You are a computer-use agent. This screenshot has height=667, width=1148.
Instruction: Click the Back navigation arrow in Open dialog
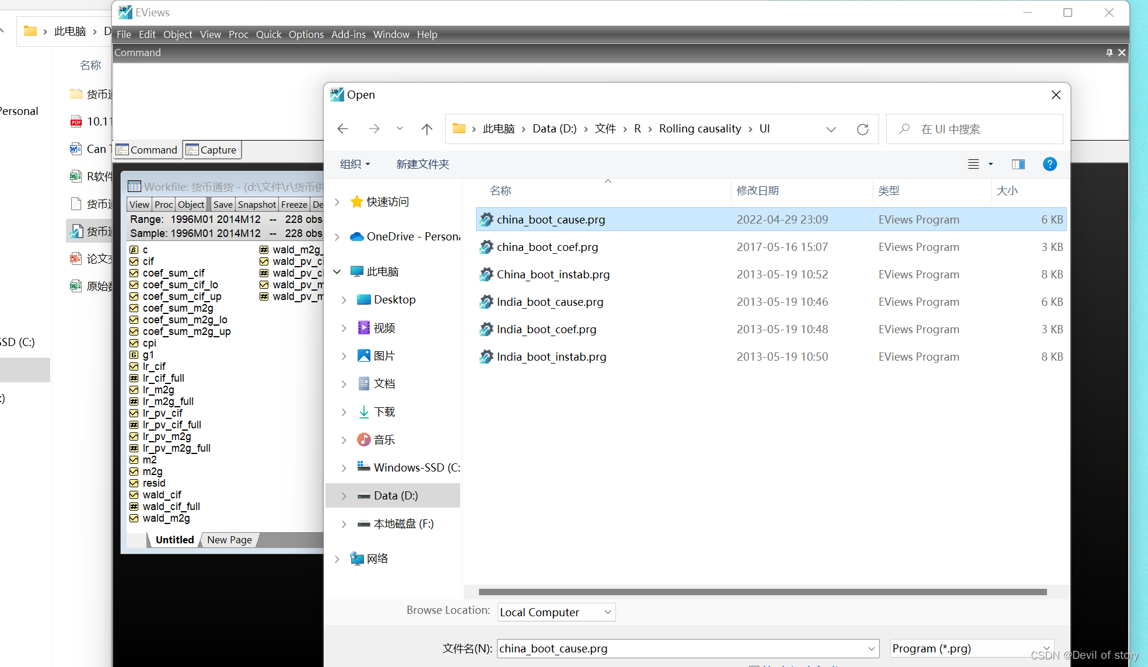coord(343,129)
